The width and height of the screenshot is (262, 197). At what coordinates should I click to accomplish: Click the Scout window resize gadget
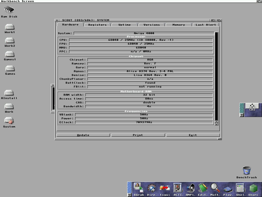(220, 139)
